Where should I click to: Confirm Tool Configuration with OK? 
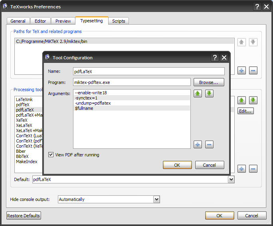(x=177, y=165)
